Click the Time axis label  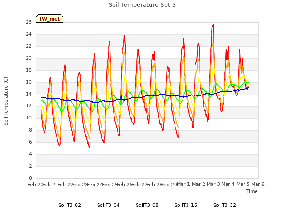[x=252, y=191]
